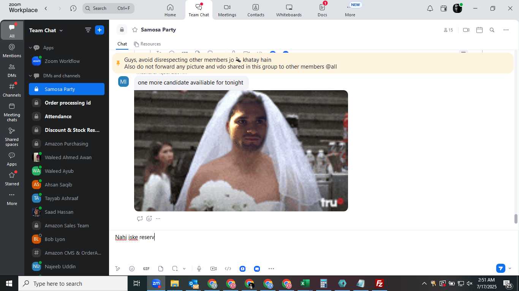Expand the screenshot options arrow

pos(184,269)
